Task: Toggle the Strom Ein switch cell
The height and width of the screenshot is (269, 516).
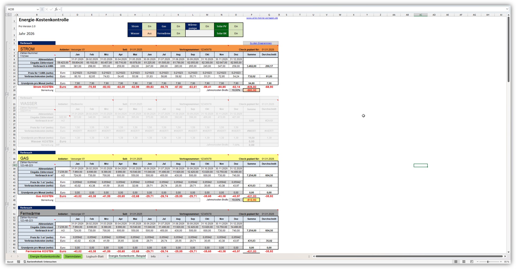Action: pos(150,26)
